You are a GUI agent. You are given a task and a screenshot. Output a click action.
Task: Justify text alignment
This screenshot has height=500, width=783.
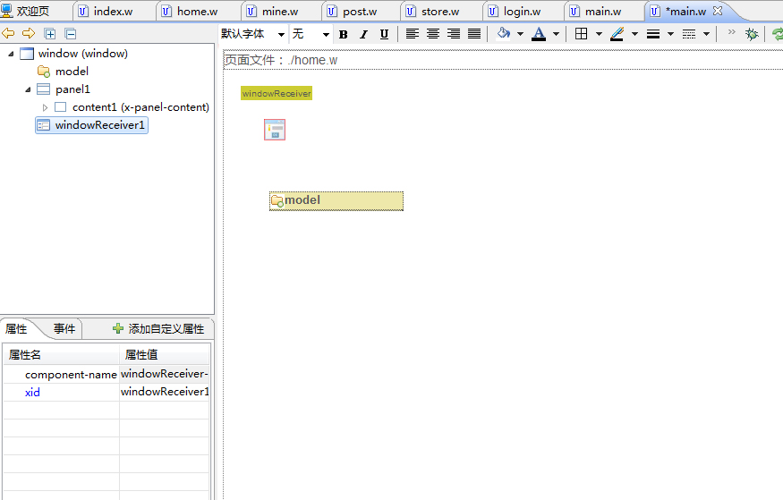pyautogui.click(x=474, y=34)
